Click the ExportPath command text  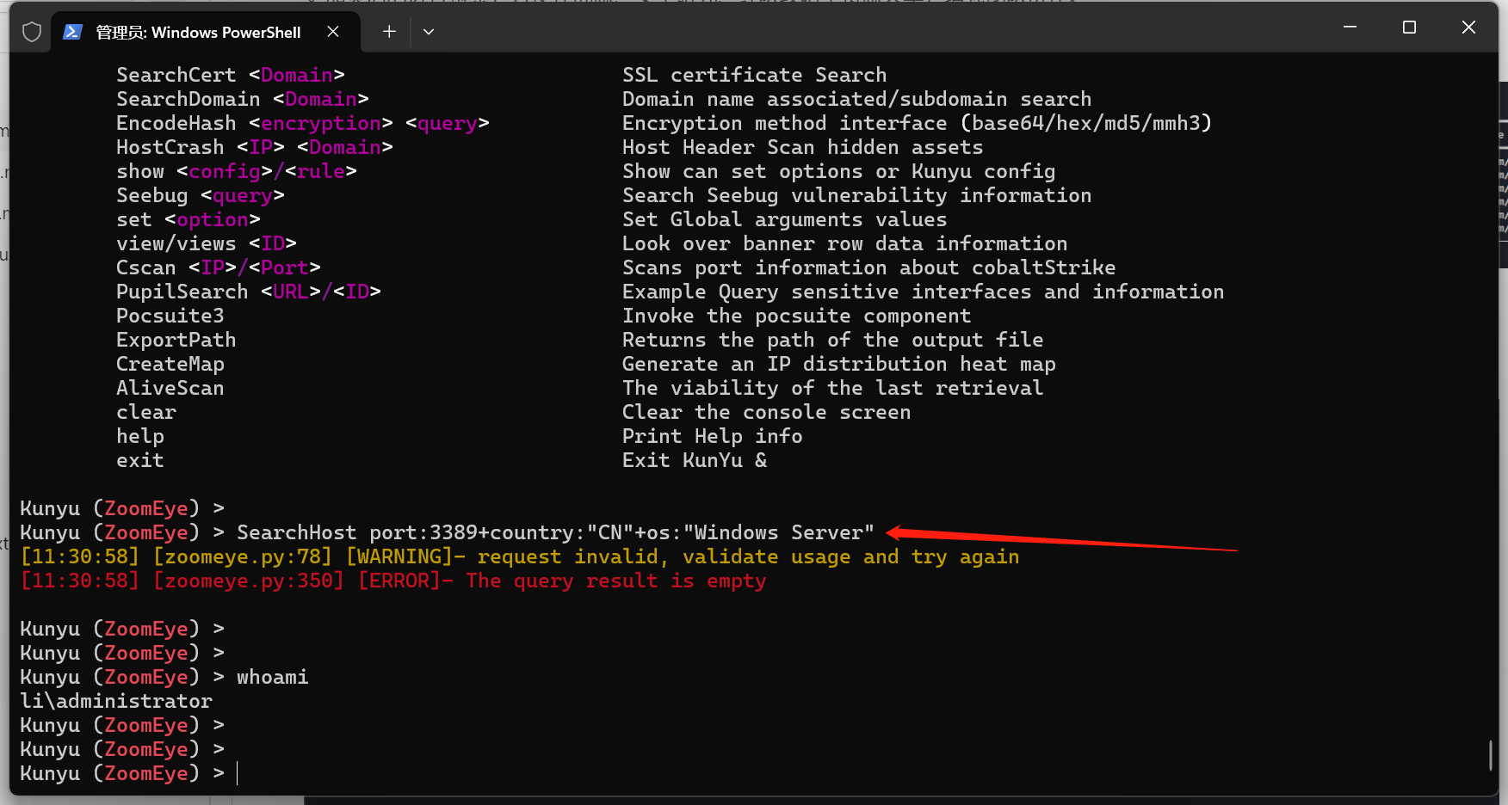(176, 340)
